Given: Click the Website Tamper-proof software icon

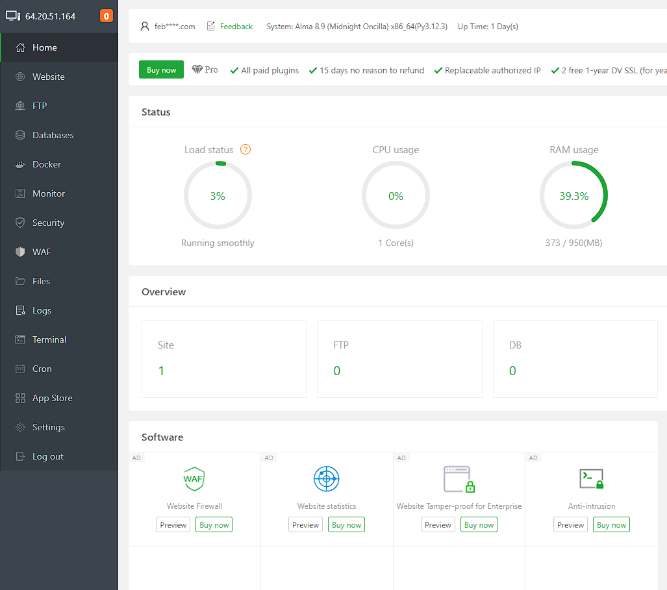Looking at the screenshot, I should (459, 479).
